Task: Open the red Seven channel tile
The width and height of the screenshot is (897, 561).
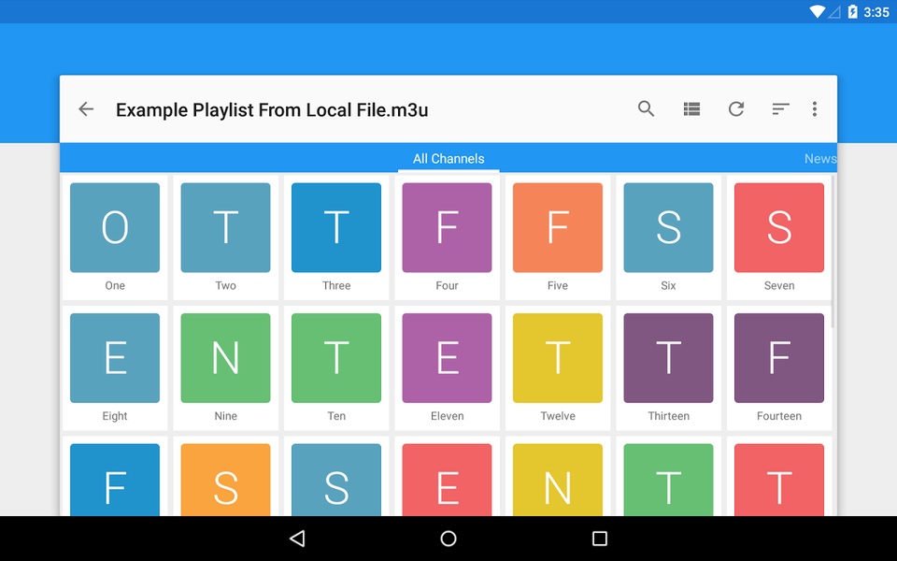Action: tap(779, 237)
